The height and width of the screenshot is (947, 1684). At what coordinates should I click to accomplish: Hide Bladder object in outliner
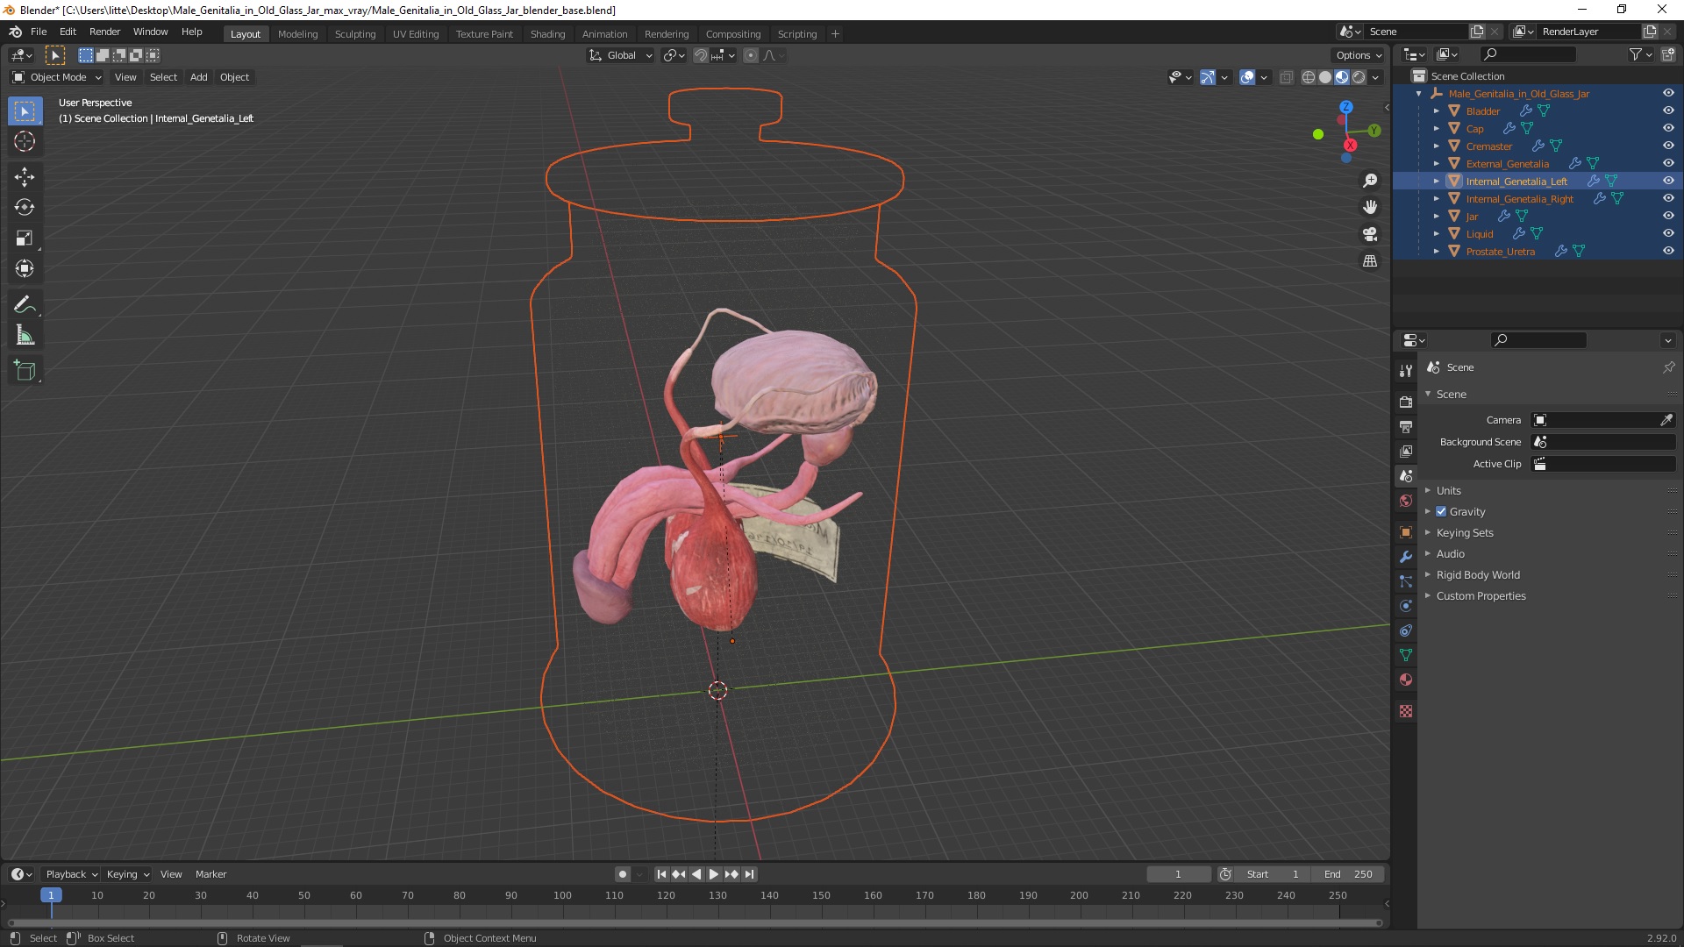pyautogui.click(x=1668, y=111)
